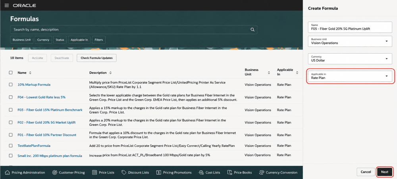The height and width of the screenshot is (179, 397).
Task: Click Check Formula Updates button
Action: point(96,58)
